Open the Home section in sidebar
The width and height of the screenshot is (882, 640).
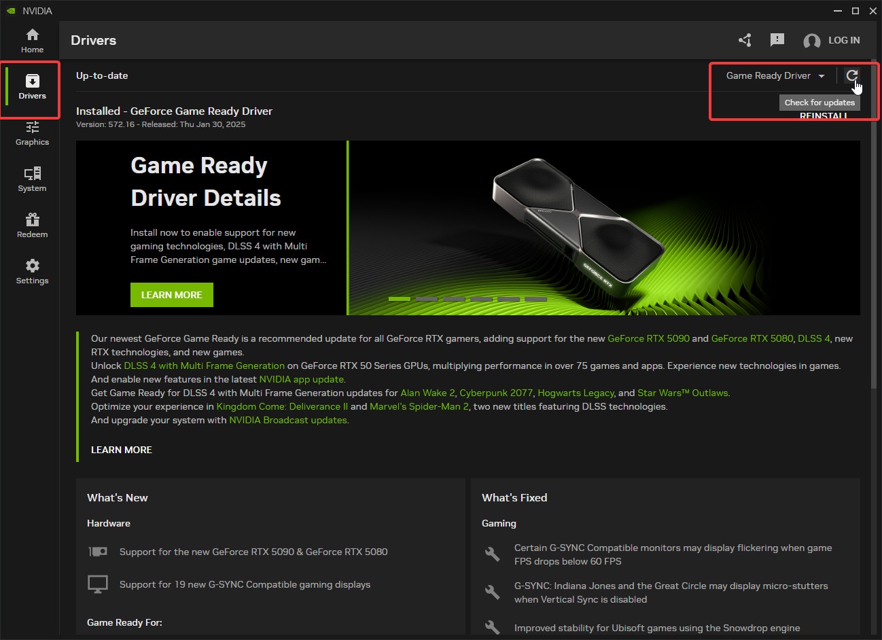(32, 41)
